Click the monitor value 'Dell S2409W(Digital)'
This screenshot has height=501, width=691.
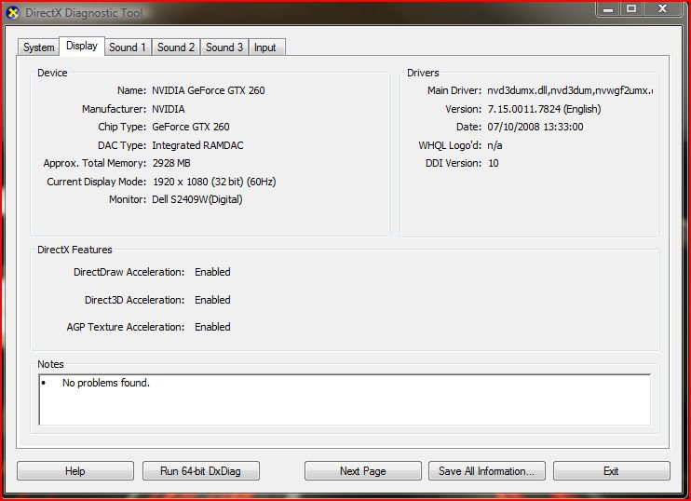(197, 199)
